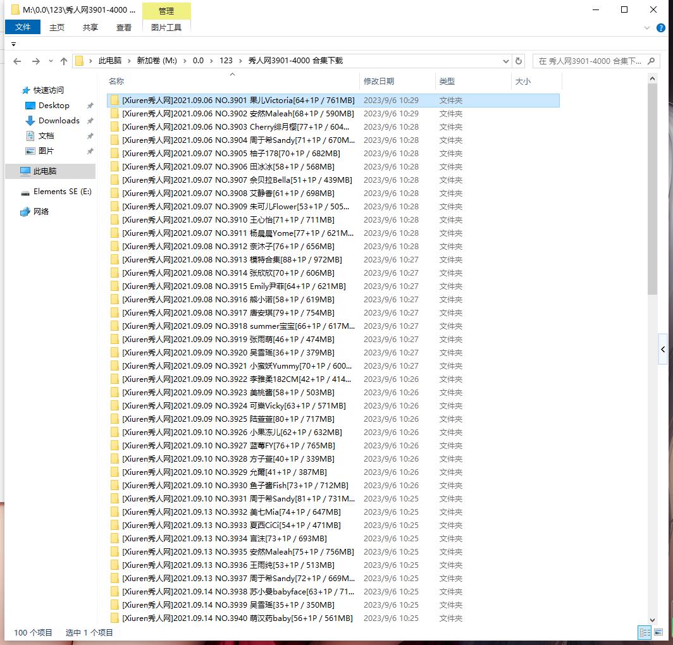Open the recent locations dropdown arrow

[51, 61]
